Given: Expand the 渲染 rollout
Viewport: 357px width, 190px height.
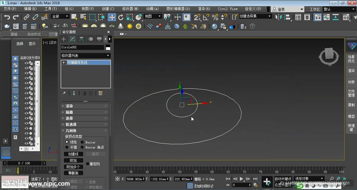Looking at the screenshot, I should pos(84,106).
